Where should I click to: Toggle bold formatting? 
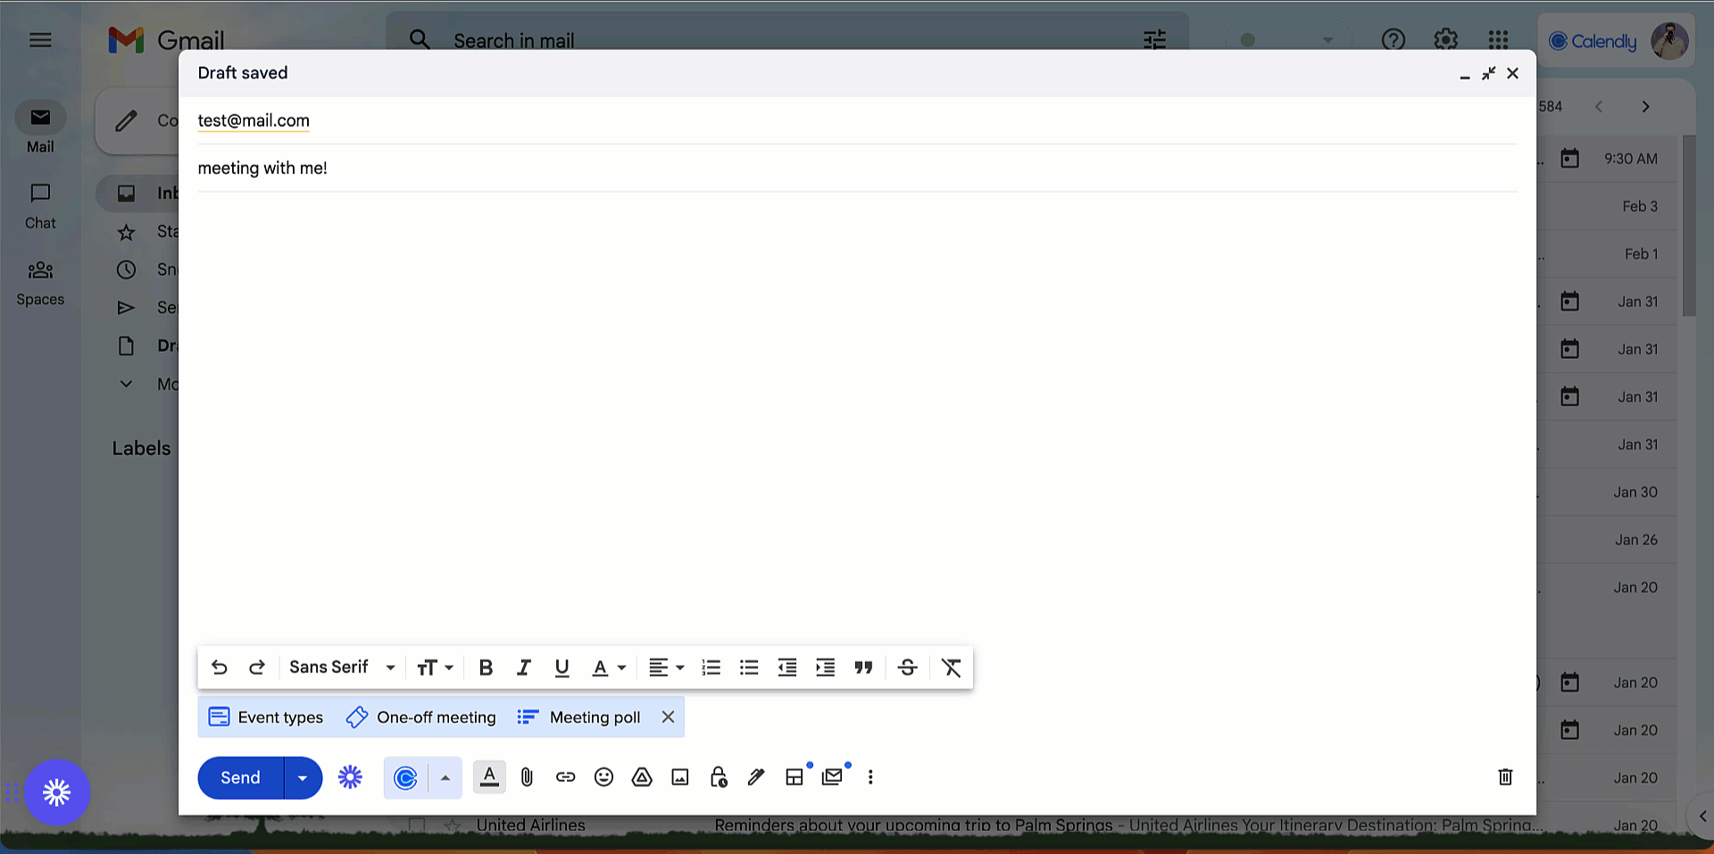(x=486, y=667)
